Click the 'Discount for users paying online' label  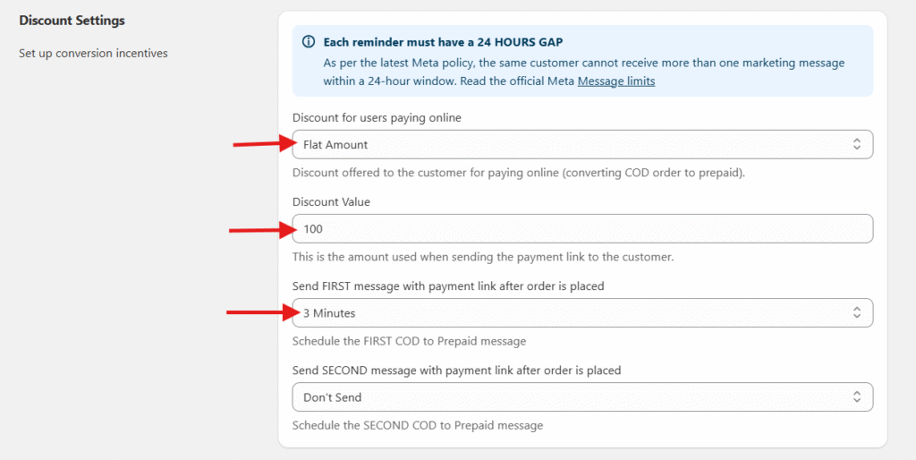pos(377,118)
